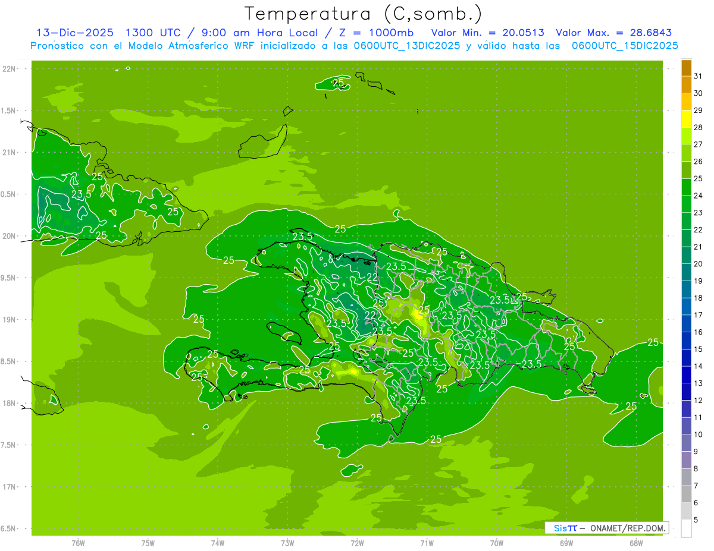The height and width of the screenshot is (551, 714).
Task: Click the '19N' latitude axis label
Action: [x=9, y=320]
